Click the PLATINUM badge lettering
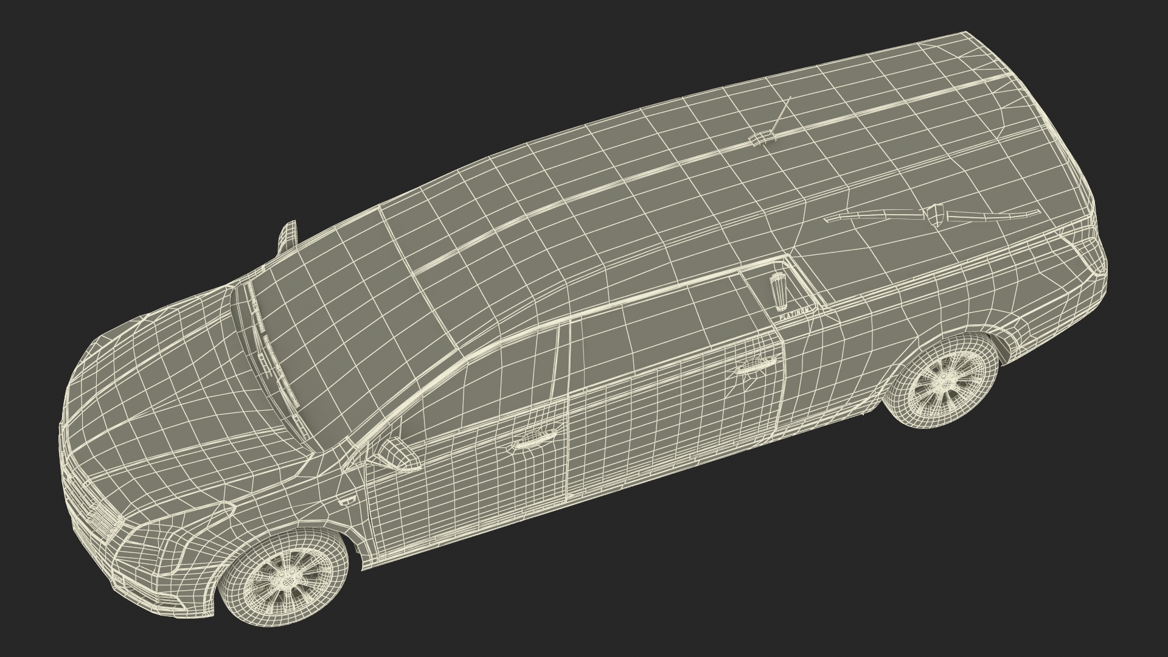 coord(794,314)
